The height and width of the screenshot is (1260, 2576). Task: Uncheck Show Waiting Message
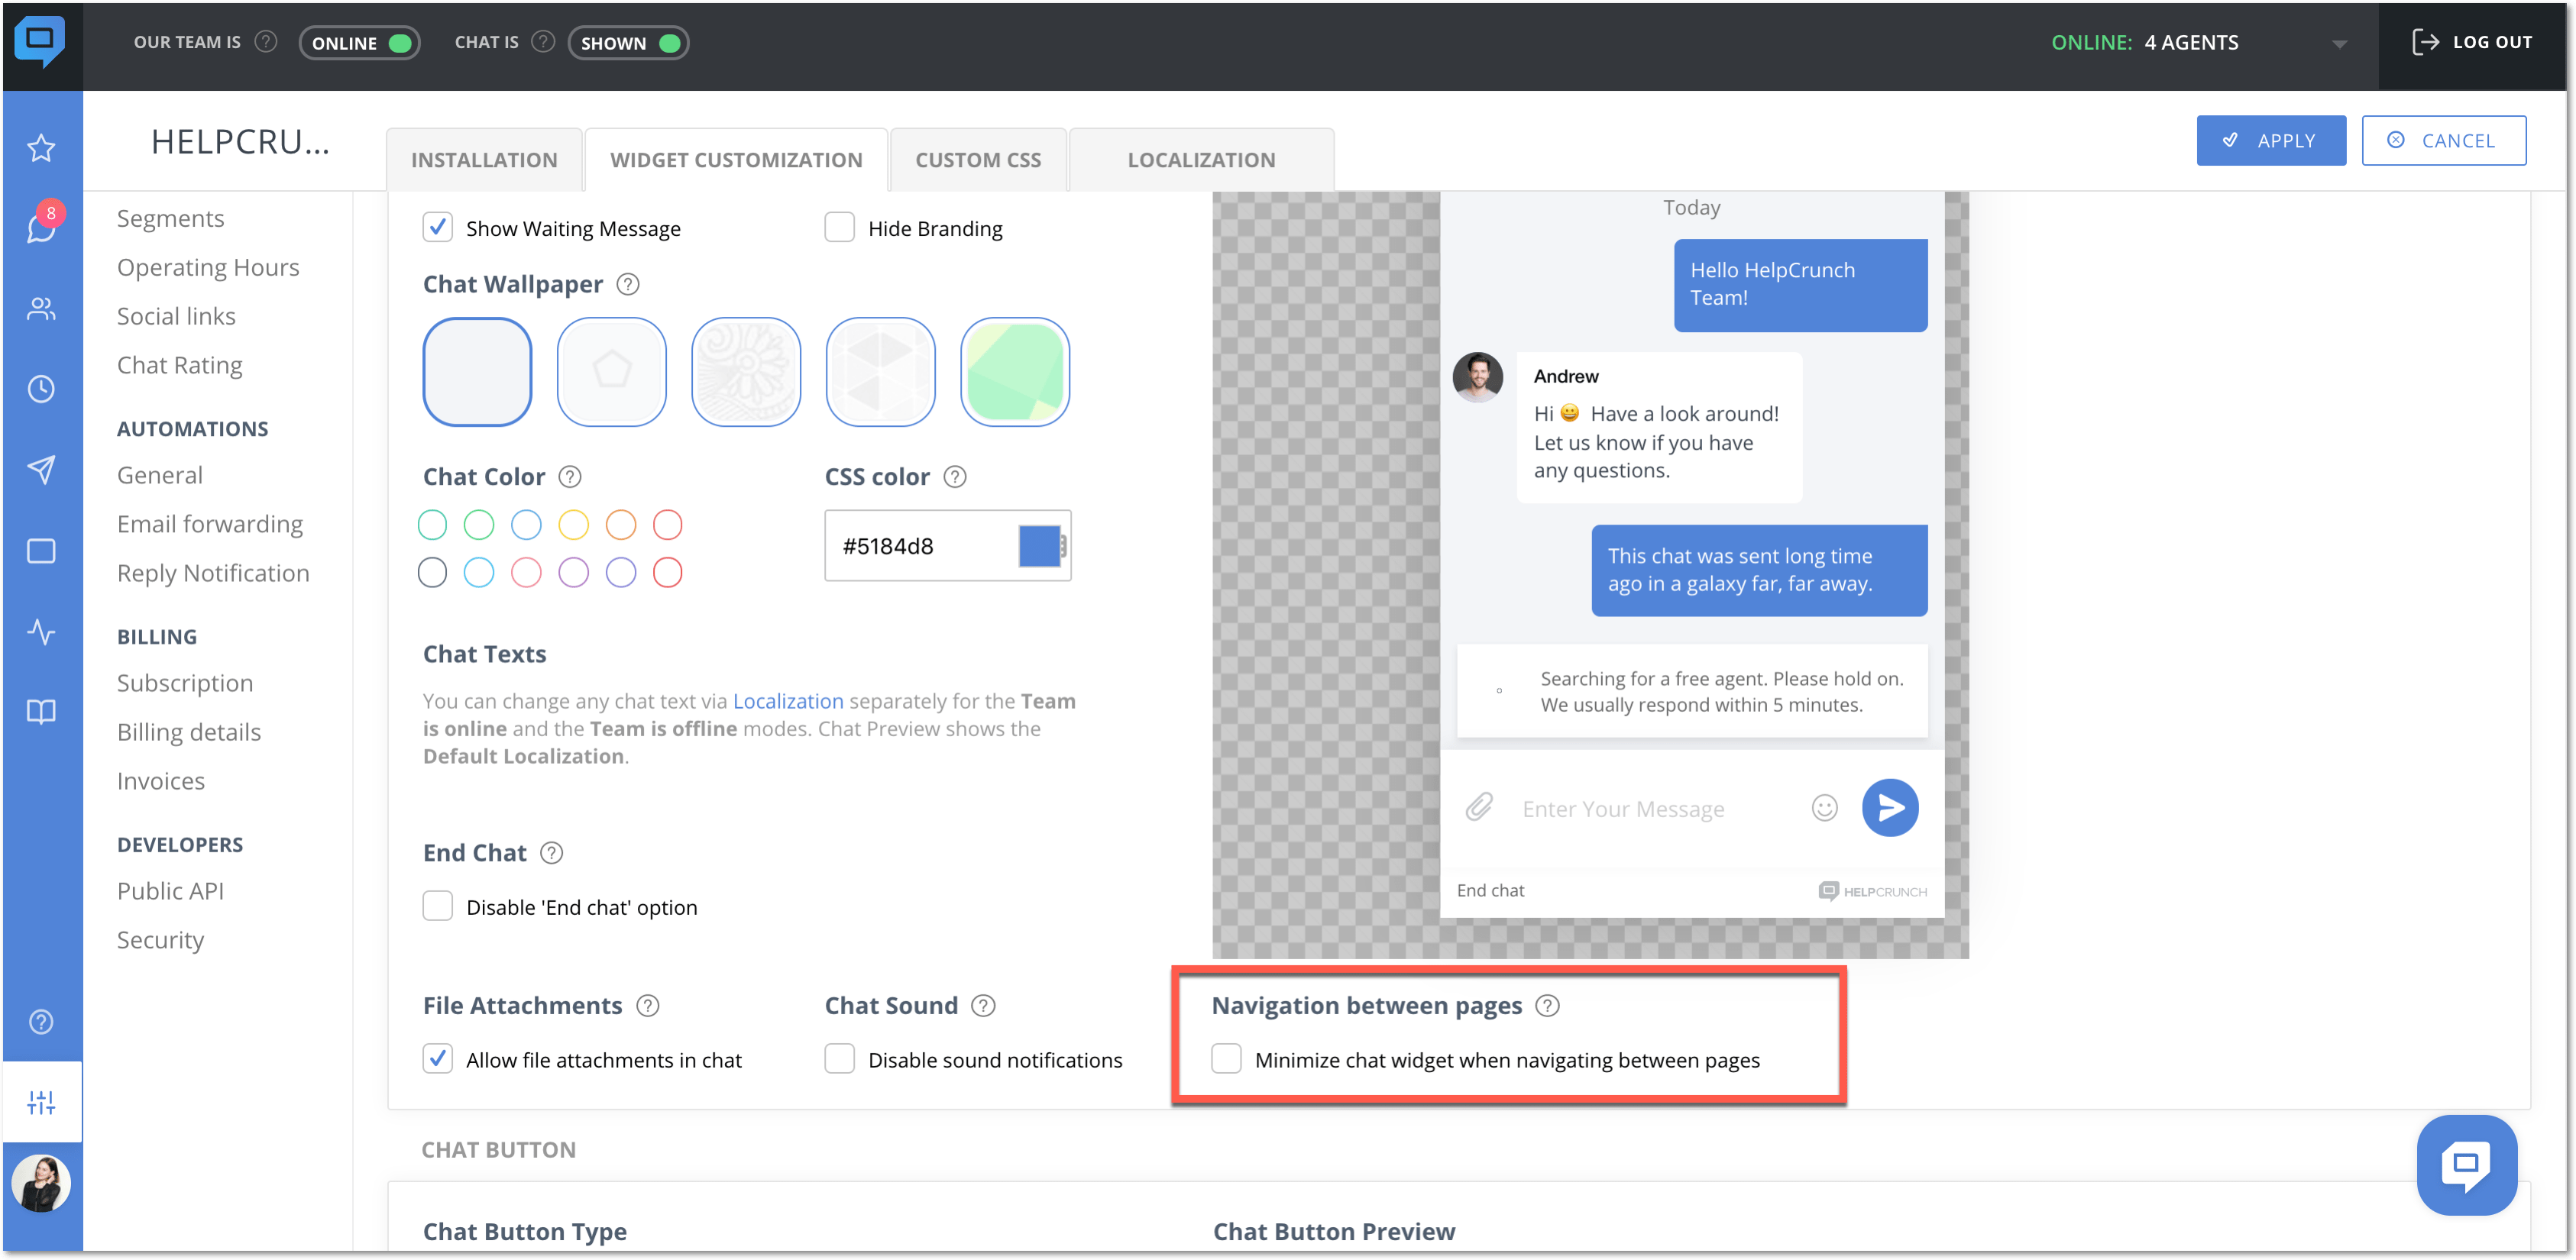pyautogui.click(x=437, y=227)
